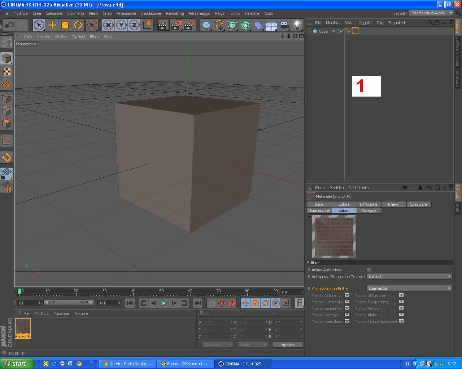The height and width of the screenshot is (369, 462).
Task: Select the Scale tool icon
Action: pyautogui.click(x=65, y=25)
